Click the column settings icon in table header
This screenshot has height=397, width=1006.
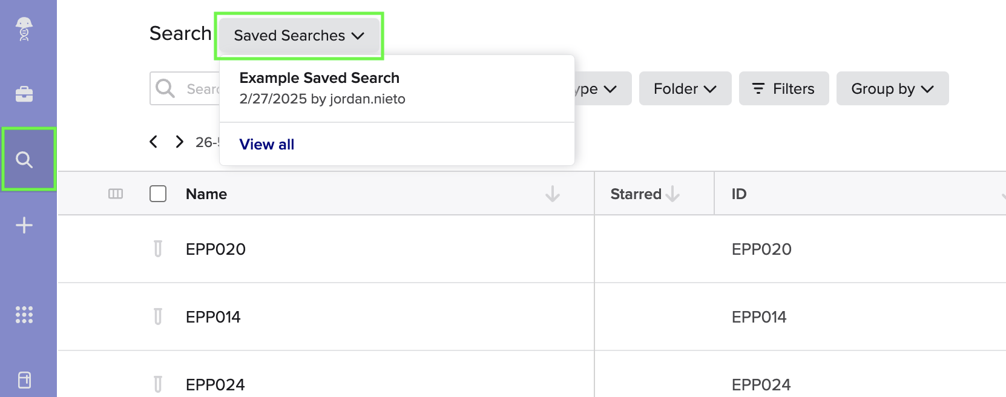point(116,194)
